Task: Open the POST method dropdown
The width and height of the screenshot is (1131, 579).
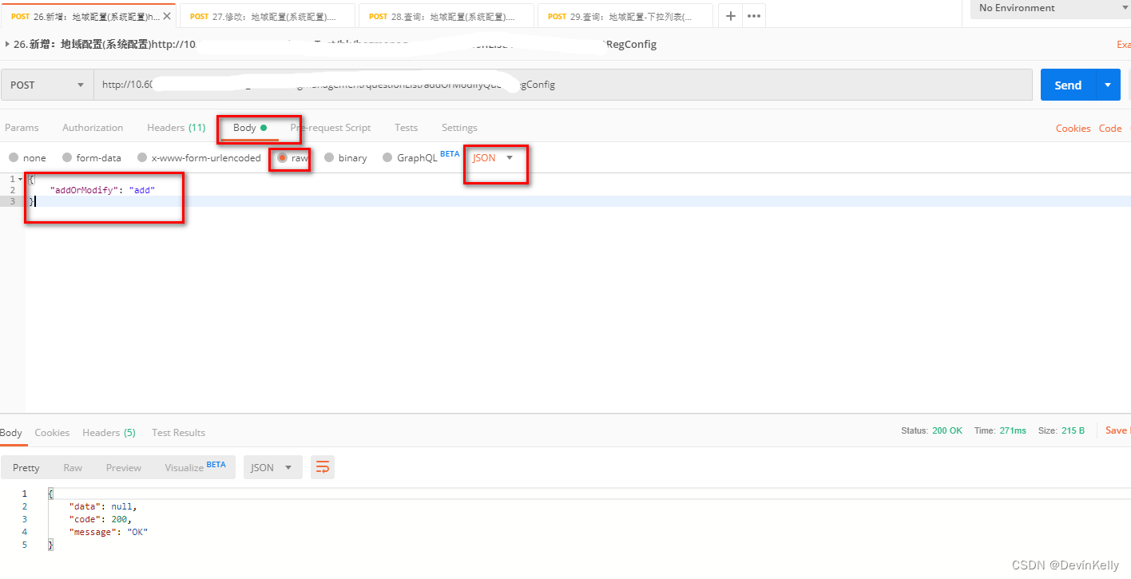Action: [x=46, y=85]
